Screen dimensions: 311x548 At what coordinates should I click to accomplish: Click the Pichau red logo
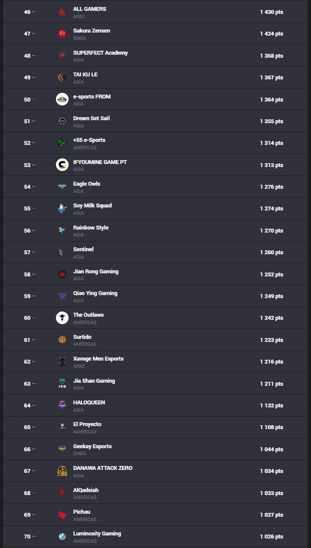click(x=62, y=515)
